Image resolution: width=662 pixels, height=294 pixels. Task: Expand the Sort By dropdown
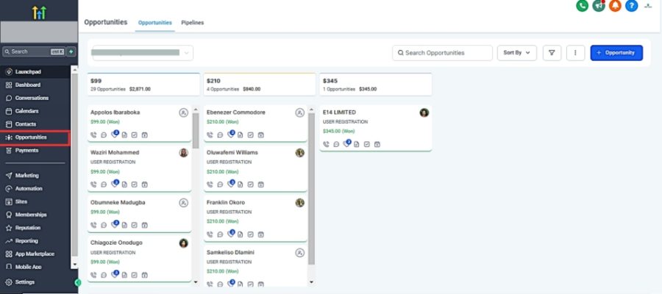pos(517,53)
